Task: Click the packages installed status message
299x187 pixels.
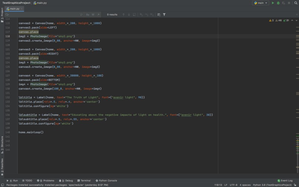Action: tap(57, 185)
